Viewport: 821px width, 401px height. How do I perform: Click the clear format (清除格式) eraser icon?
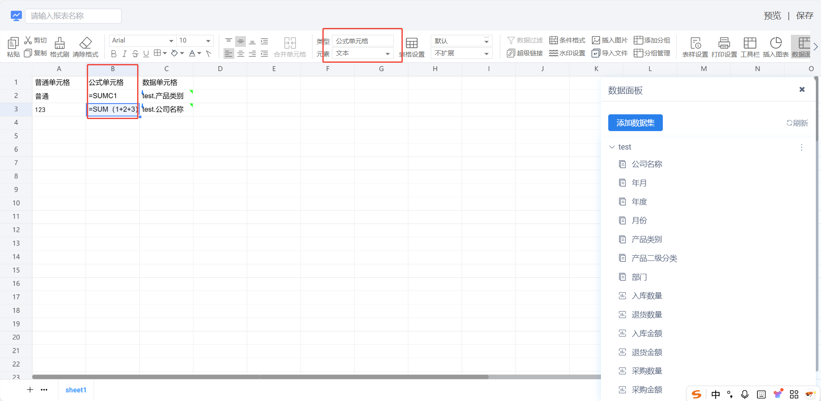(x=86, y=43)
